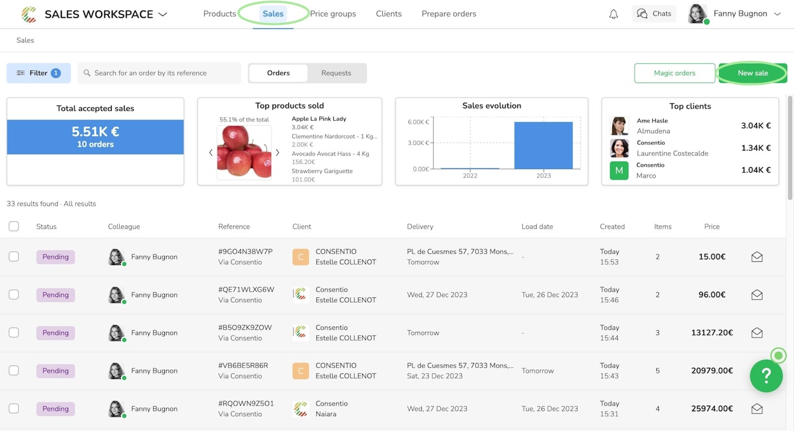Viewport: 794px width, 431px height.
Task: Click envelope icon for the 25974.00€ order
Action: 757,409
